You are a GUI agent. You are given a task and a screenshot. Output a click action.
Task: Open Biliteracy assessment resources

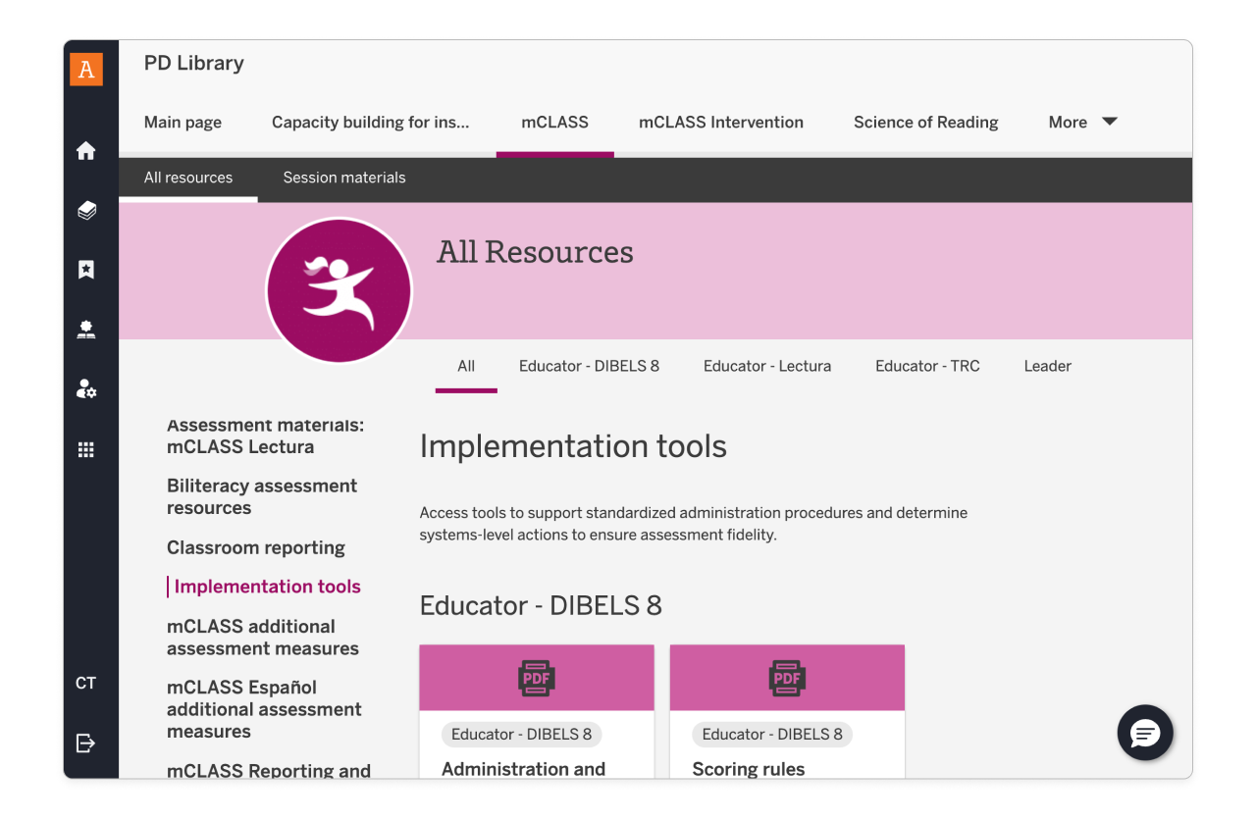(262, 496)
